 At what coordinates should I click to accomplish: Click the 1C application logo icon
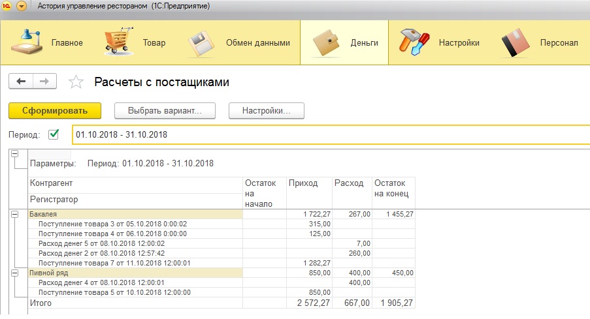[x=7, y=7]
